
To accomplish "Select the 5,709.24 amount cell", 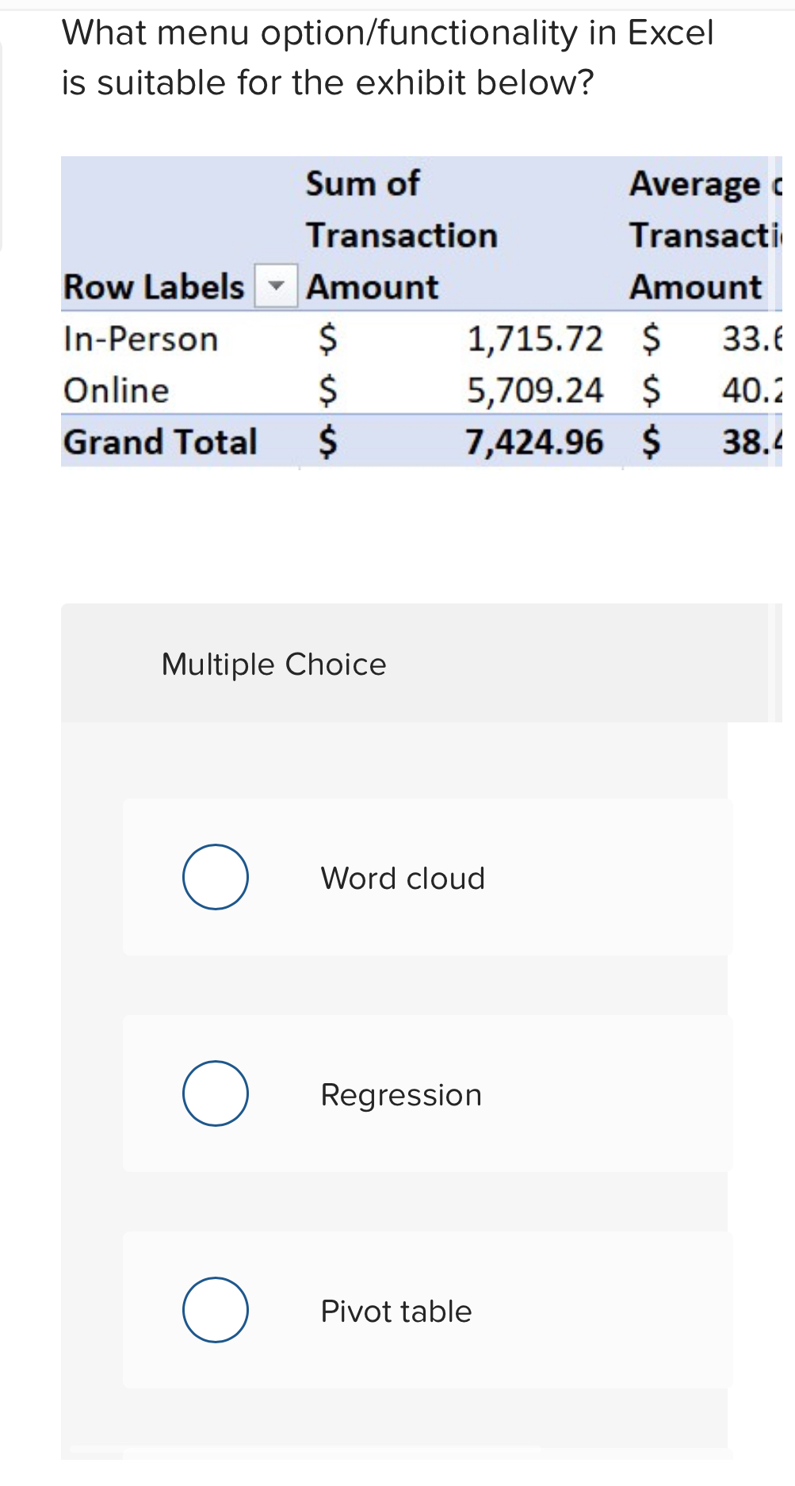I will pyautogui.click(x=533, y=389).
